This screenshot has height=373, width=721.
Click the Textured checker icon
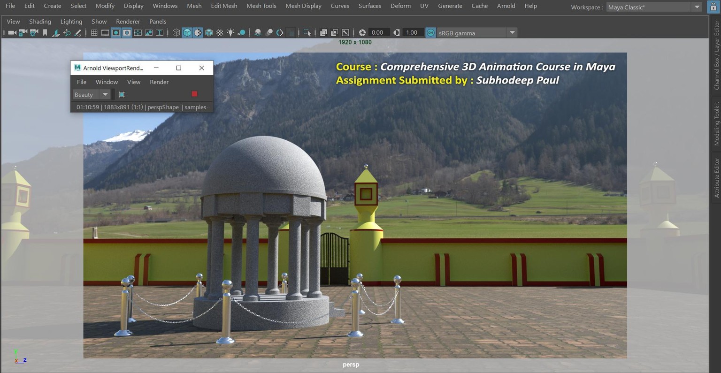tap(220, 32)
